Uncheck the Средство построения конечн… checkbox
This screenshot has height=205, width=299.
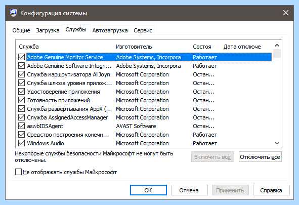[21, 135]
